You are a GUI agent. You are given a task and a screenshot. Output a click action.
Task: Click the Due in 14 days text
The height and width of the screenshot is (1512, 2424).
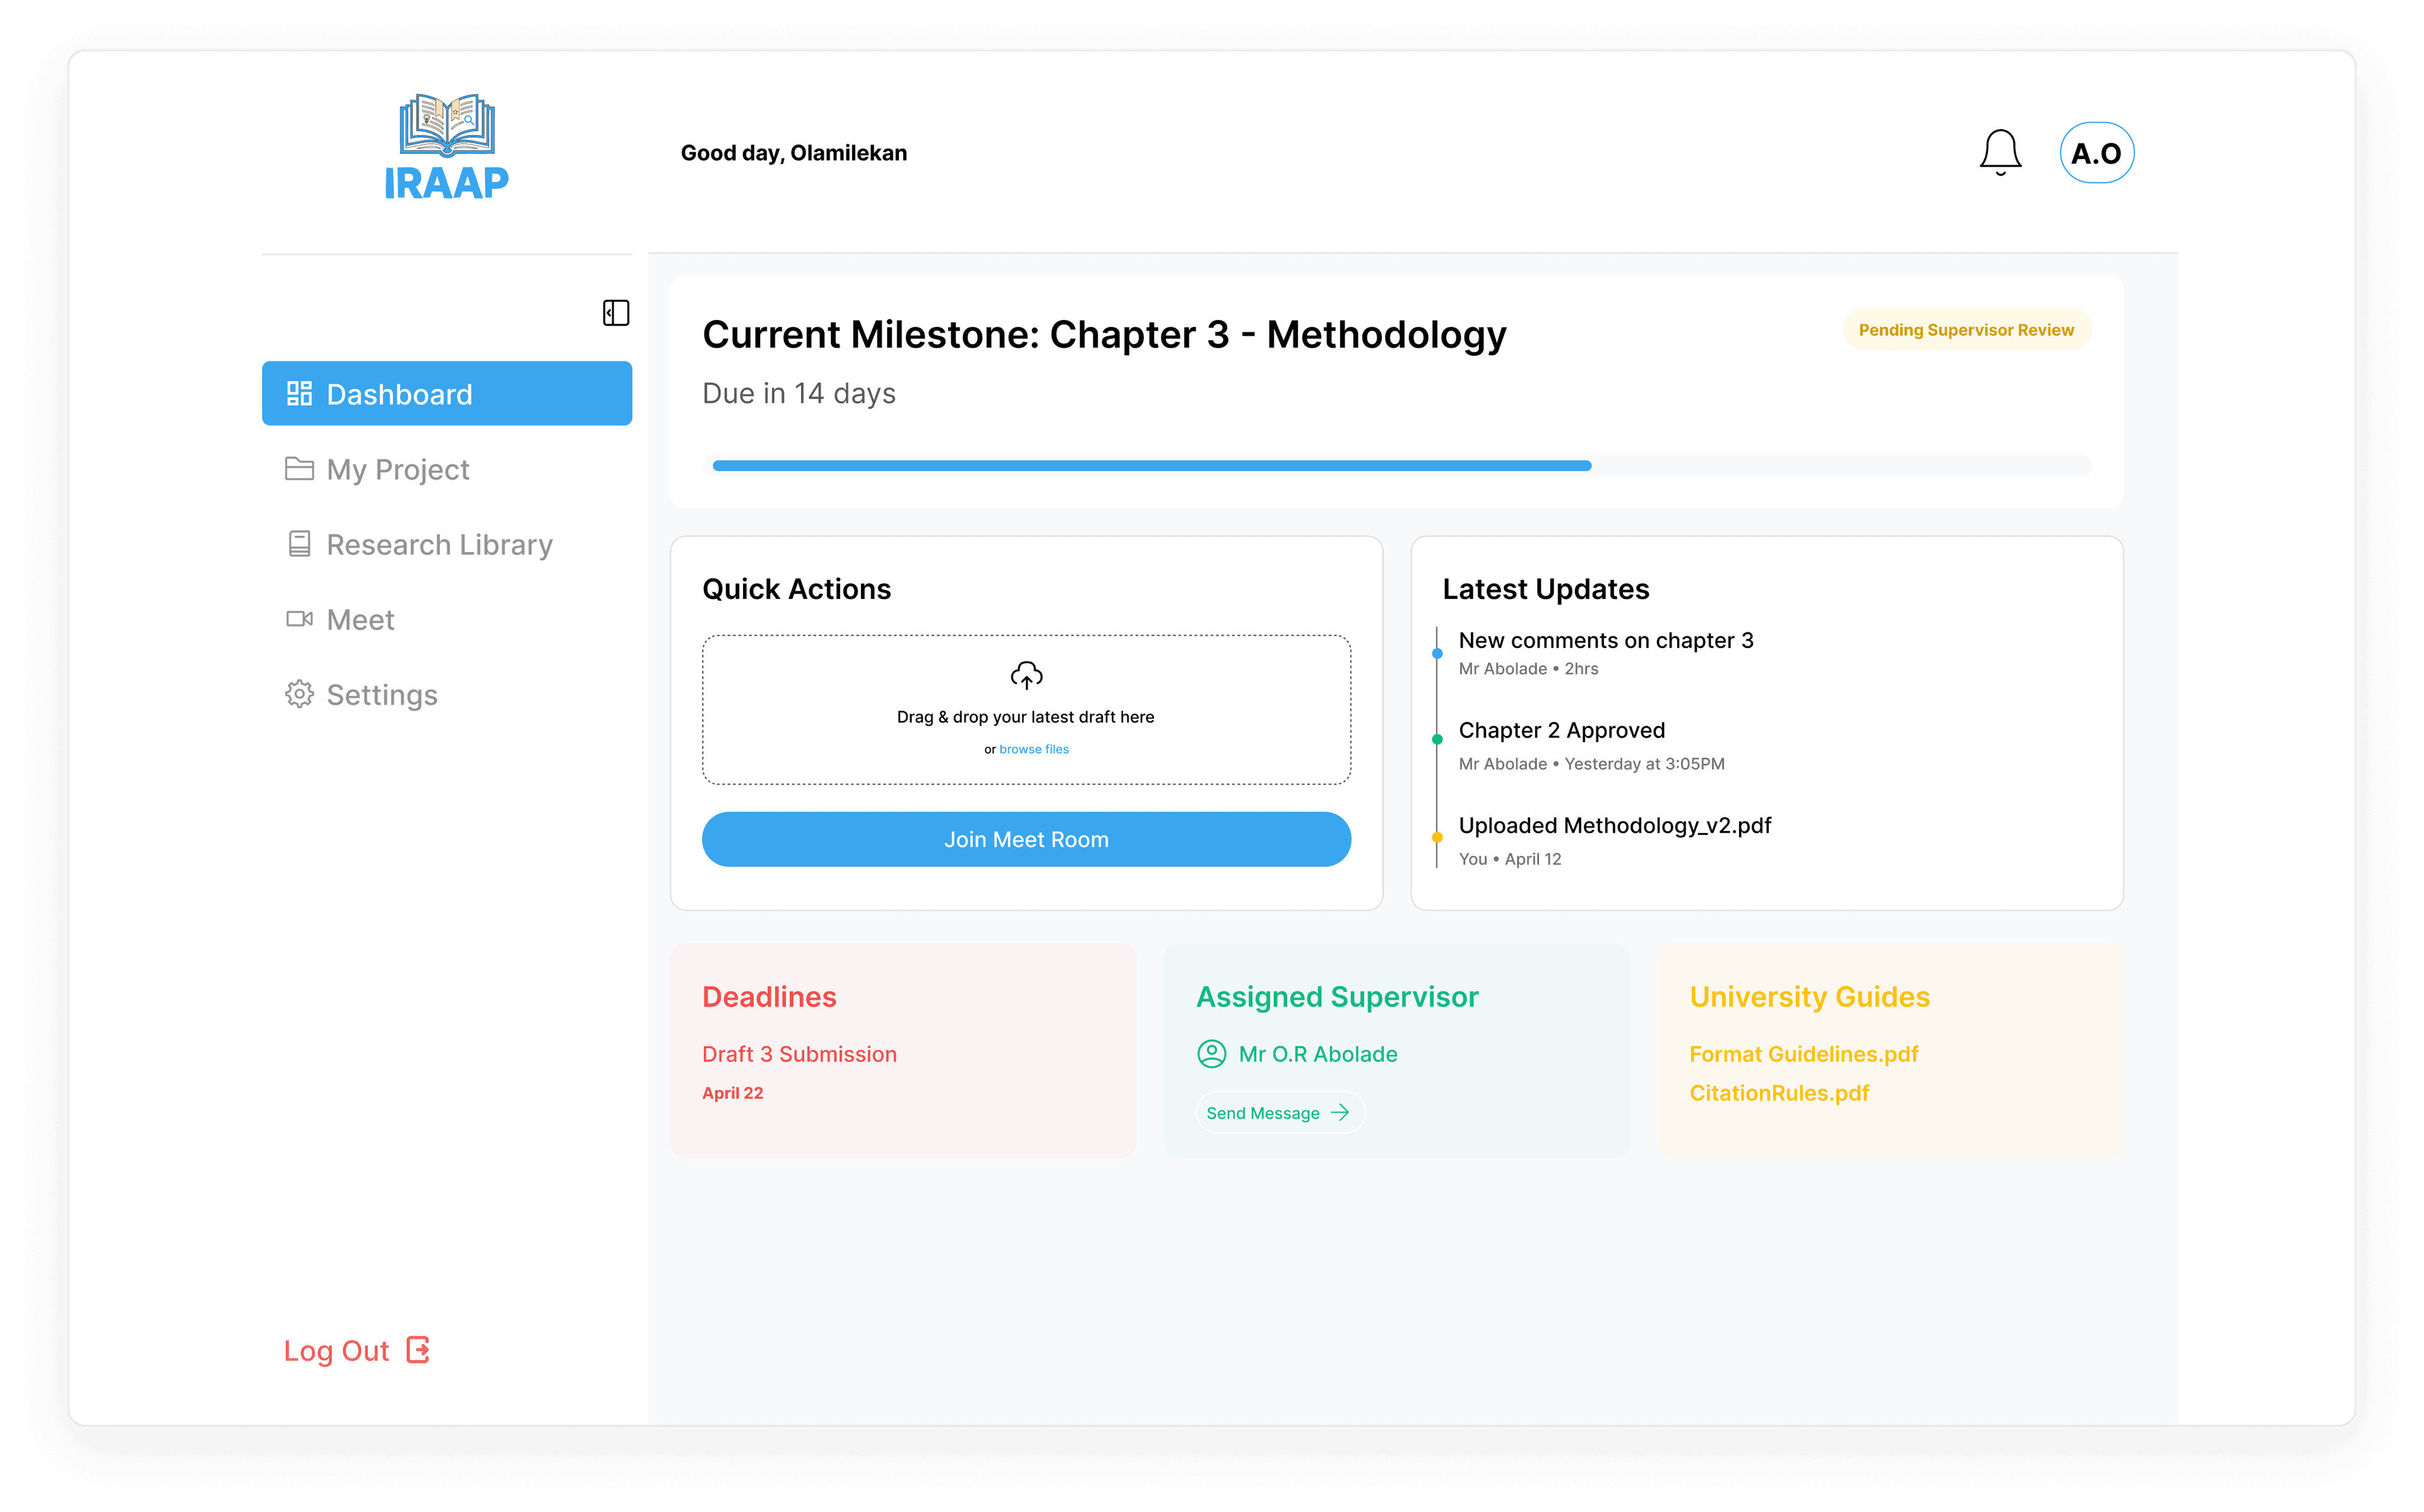798,393
